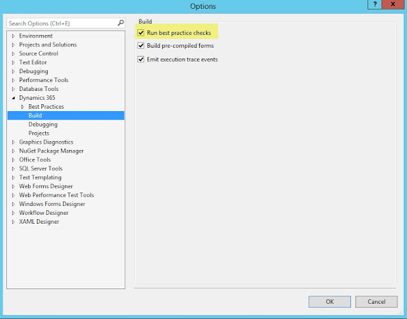407x319 pixels.
Task: Expand the Text Templating node arrow
Action: tap(13, 177)
